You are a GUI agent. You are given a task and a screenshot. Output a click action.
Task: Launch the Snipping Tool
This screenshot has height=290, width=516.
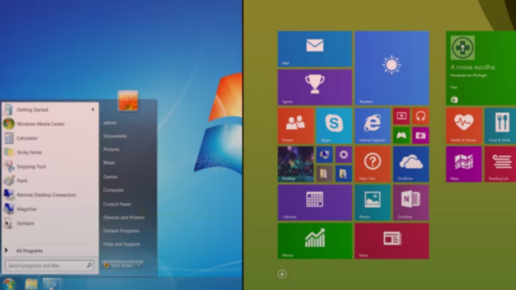(49, 167)
